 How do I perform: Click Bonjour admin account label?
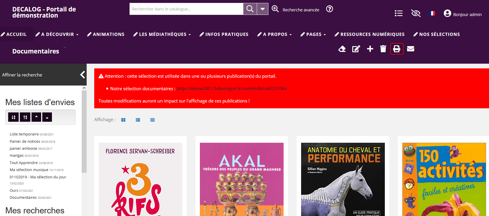467,15
